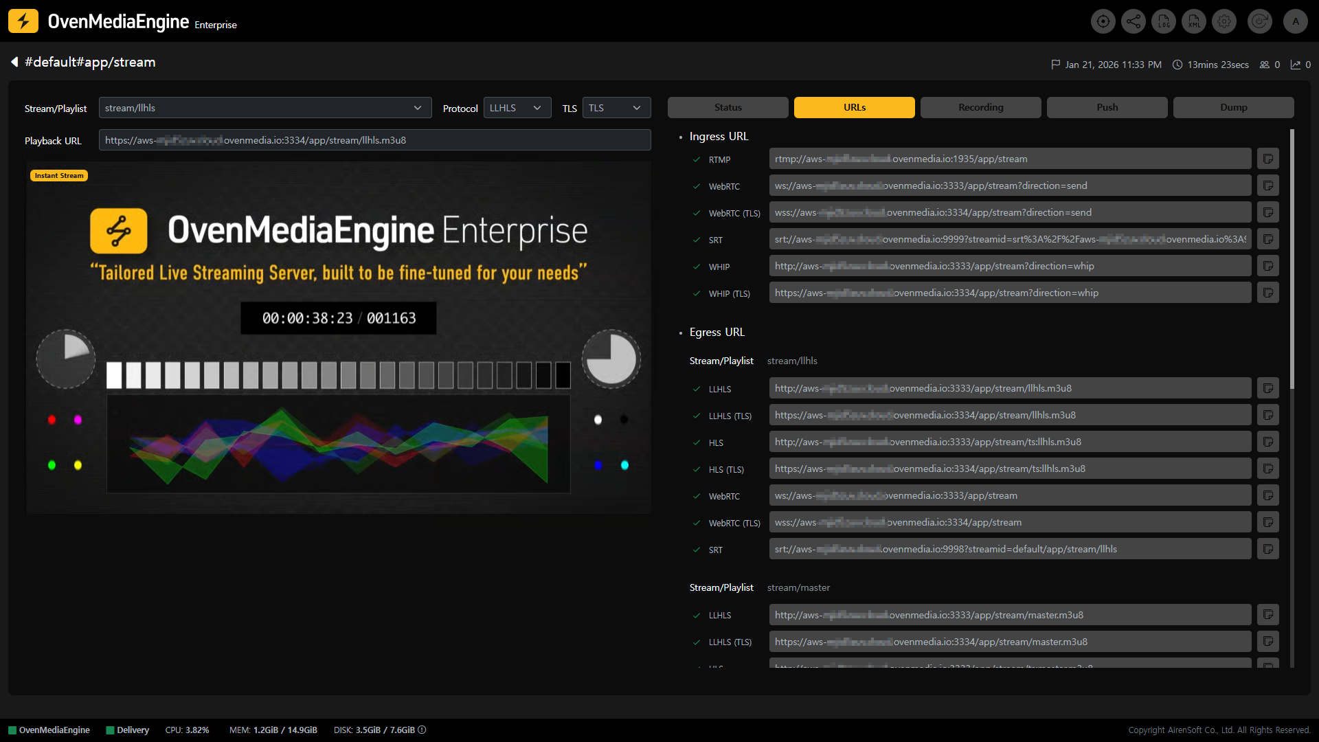The width and height of the screenshot is (1319, 742).
Task: Open the TLS selection dropdown
Action: 616,108
